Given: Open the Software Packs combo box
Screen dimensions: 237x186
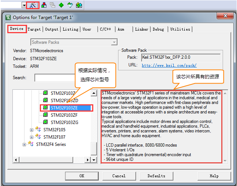Looking at the screenshot, I should click(74, 42).
